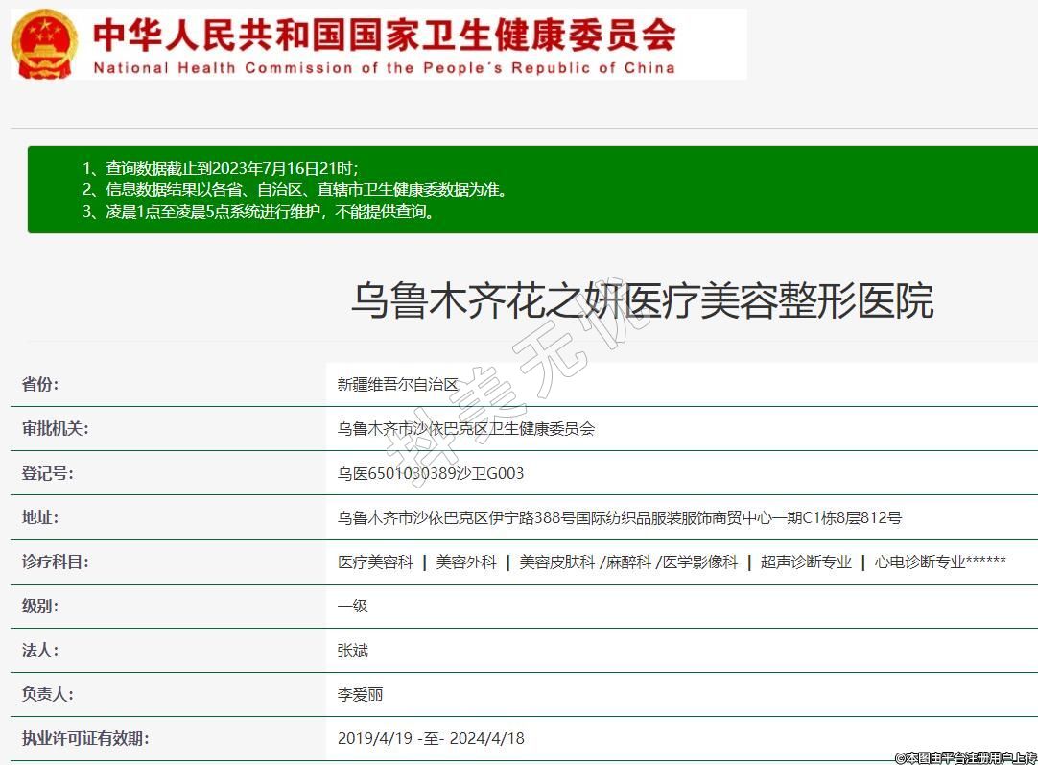Select the 负责人 name 李爱丽
The height and width of the screenshot is (765, 1038).
(360, 694)
